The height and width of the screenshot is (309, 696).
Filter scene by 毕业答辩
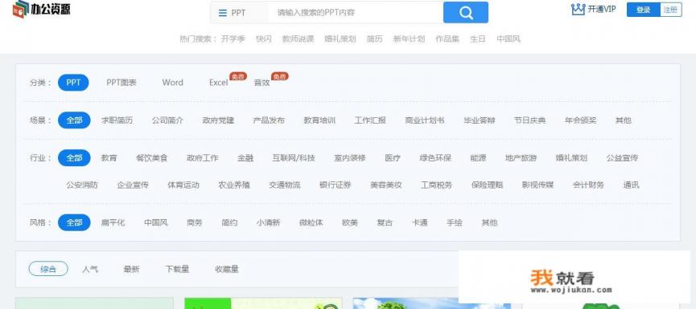(480, 120)
